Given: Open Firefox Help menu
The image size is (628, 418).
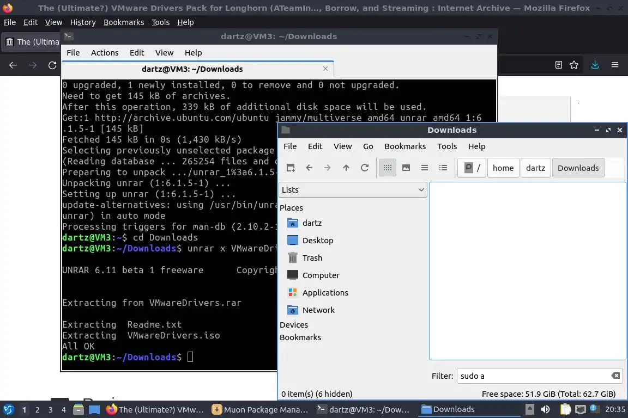Looking at the screenshot, I should pyautogui.click(x=185, y=22).
